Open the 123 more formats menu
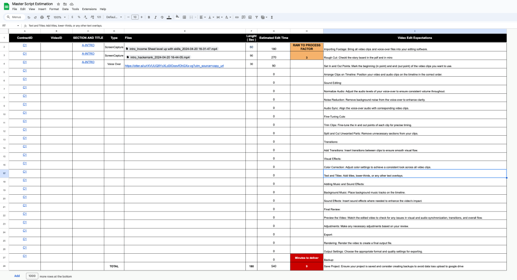 99,17
